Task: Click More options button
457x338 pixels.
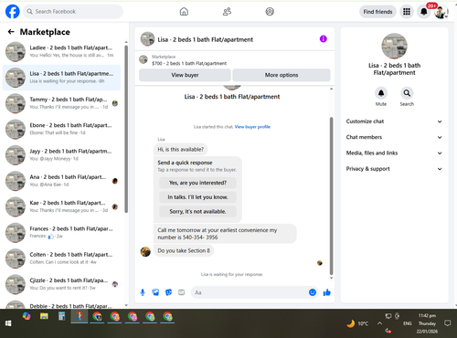Action: 282,75
